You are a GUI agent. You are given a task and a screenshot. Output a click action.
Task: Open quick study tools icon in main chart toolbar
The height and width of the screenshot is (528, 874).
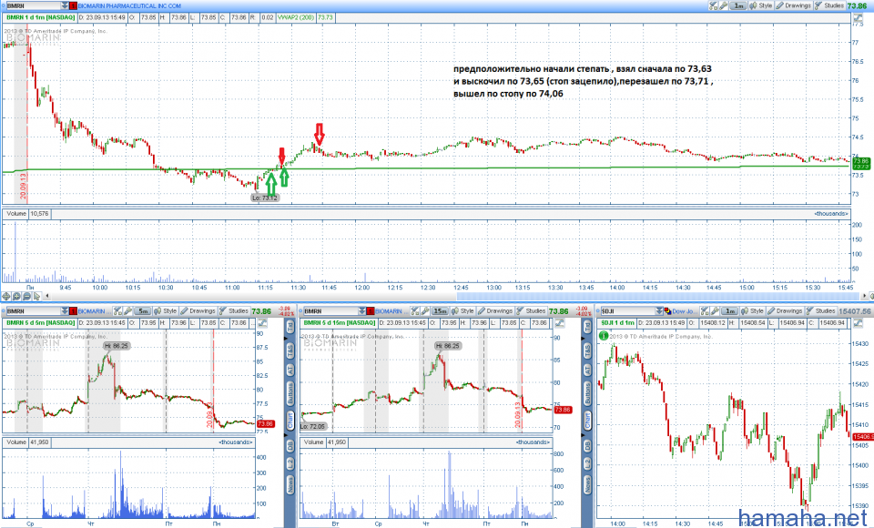tap(713, 5)
